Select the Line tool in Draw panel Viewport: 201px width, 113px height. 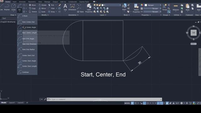coord(1,7)
